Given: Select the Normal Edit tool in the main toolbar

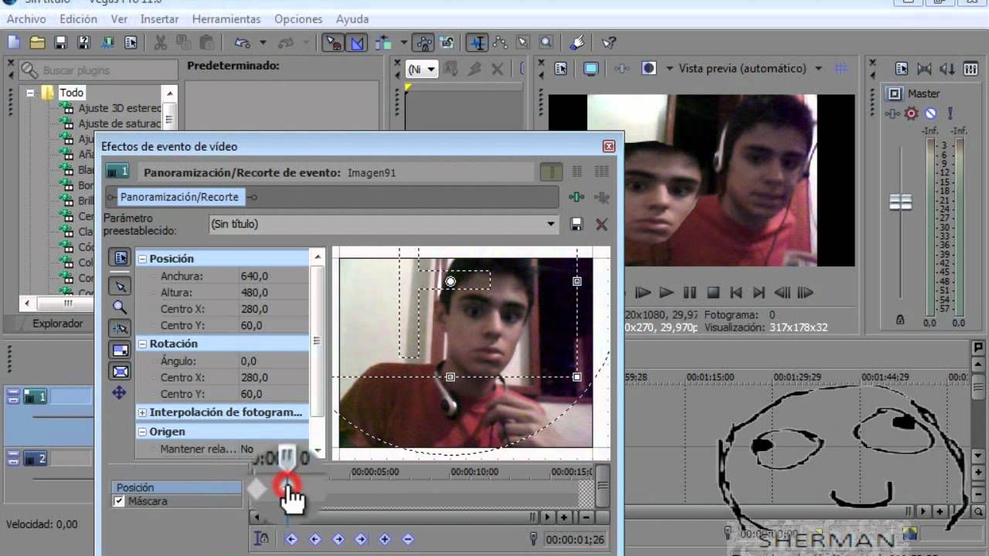Looking at the screenshot, I should [477, 43].
